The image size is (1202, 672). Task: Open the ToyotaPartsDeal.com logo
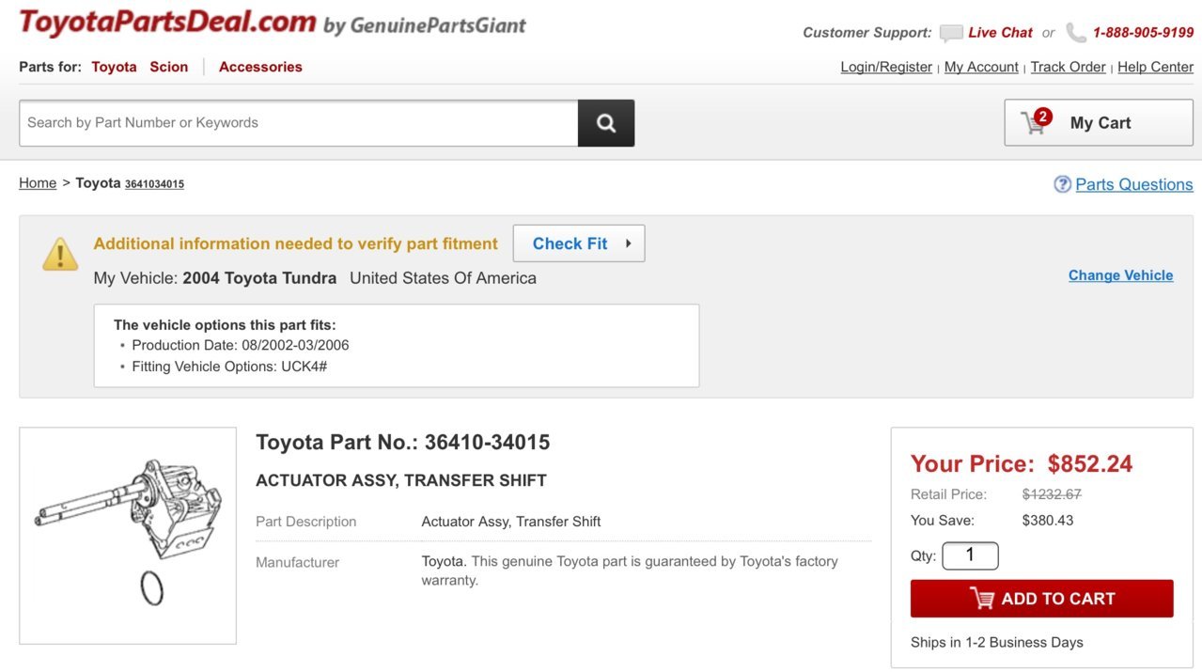(167, 23)
